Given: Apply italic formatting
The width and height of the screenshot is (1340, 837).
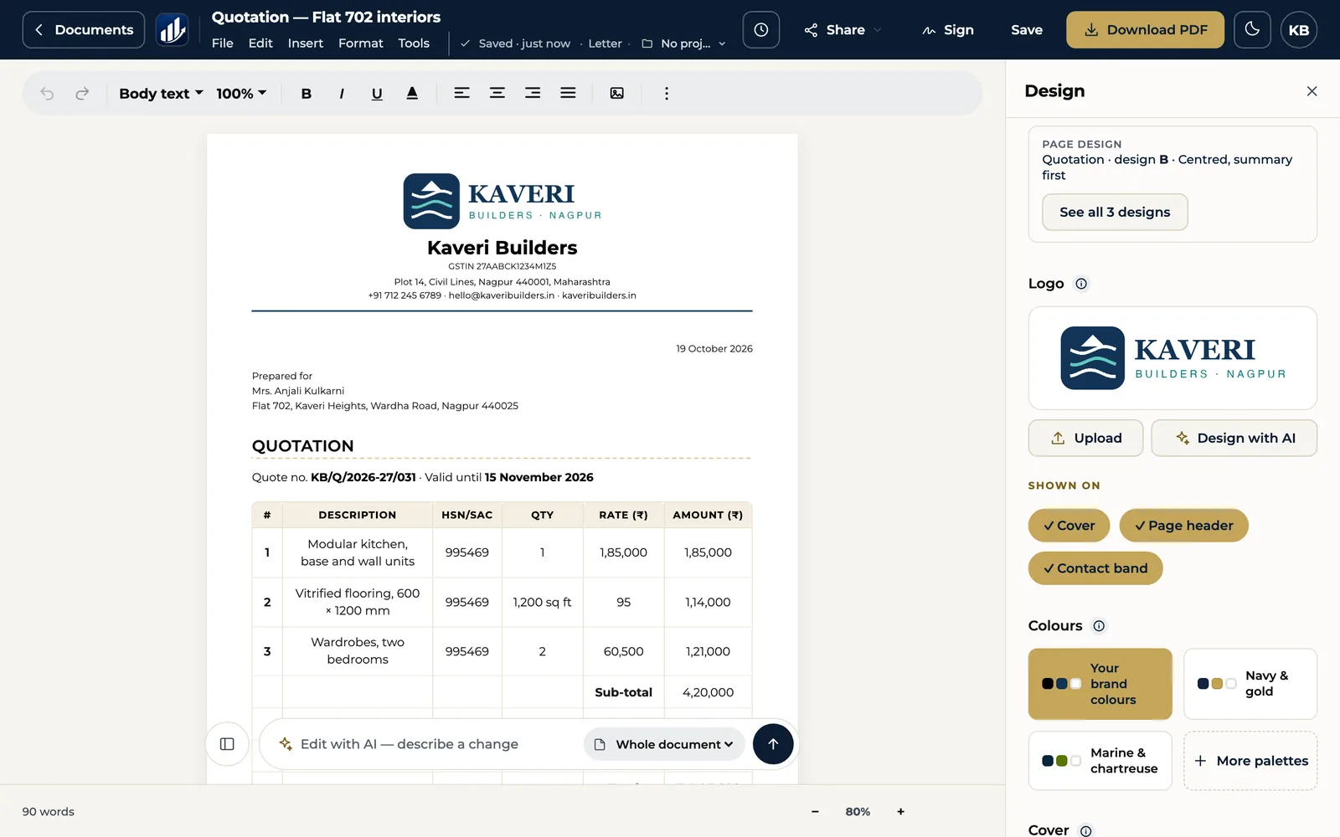Looking at the screenshot, I should click(x=342, y=94).
